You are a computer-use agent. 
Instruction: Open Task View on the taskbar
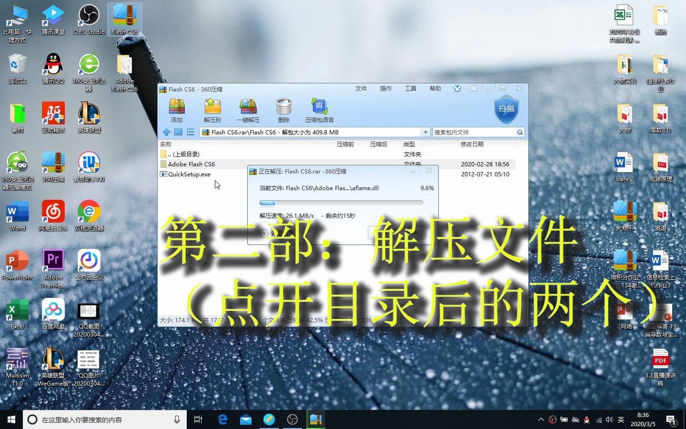tap(198, 419)
